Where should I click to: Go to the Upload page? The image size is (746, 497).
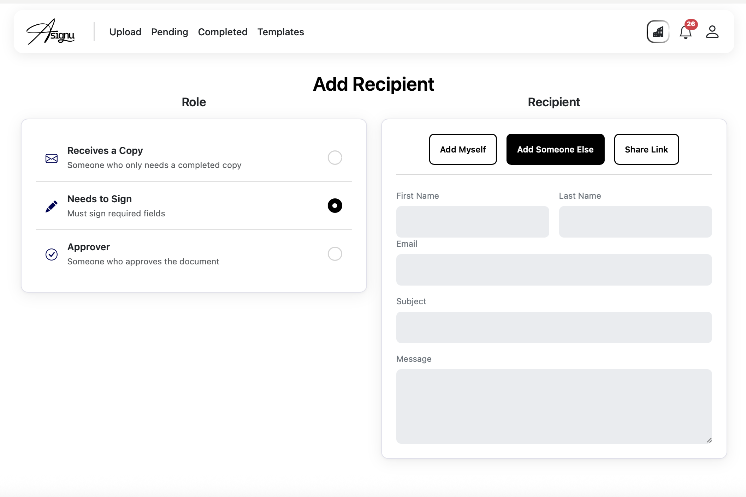125,32
